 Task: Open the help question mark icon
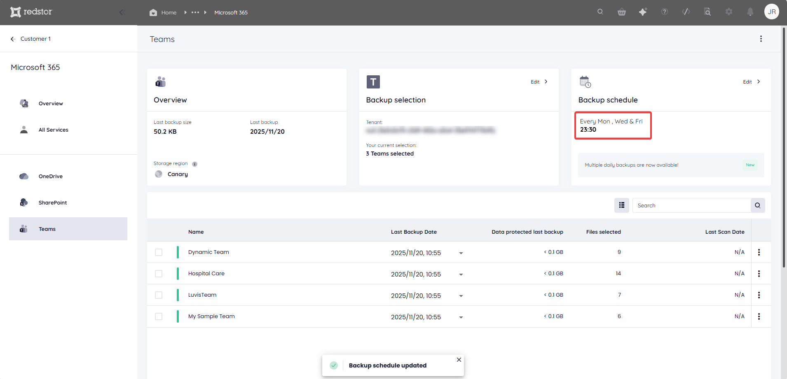coord(665,12)
